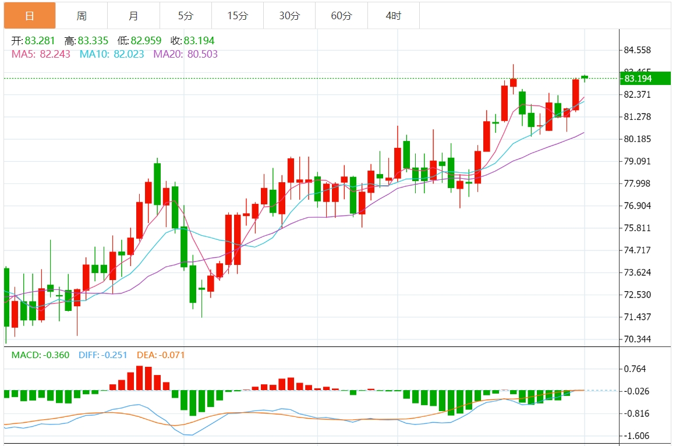Click the 76.904 price axis label
683x446 pixels.
click(x=637, y=206)
